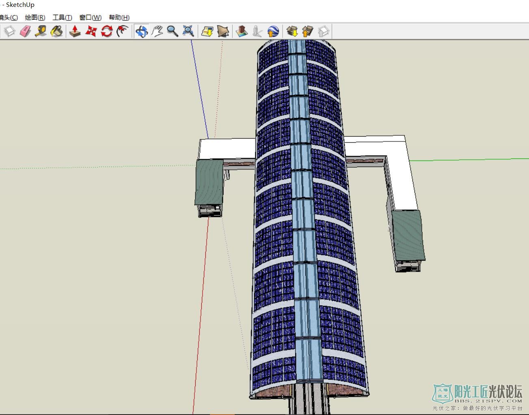529x415 pixels.
Task: Click the Get Models icon
Action: pos(292,31)
